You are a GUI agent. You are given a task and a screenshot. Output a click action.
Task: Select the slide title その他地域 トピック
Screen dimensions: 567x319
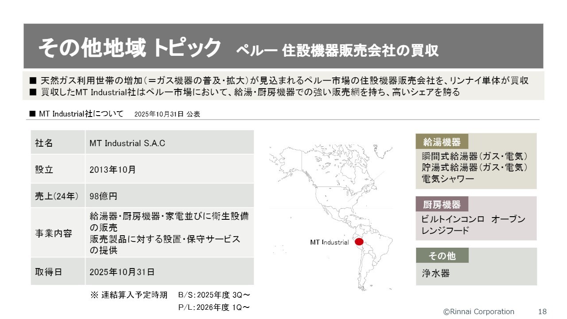pyautogui.click(x=129, y=48)
